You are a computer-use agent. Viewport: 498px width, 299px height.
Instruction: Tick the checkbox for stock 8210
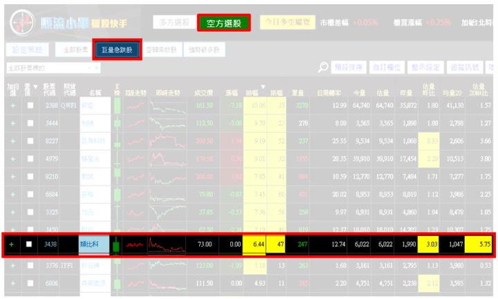pos(30,176)
